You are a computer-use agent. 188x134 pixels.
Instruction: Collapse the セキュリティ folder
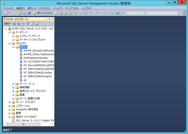click(x=9, y=44)
